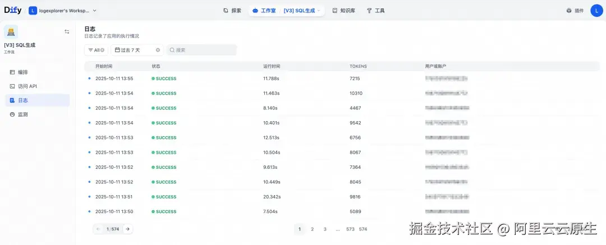Jump to last page 574
Viewport: 606px width, 245px height.
pos(363,229)
